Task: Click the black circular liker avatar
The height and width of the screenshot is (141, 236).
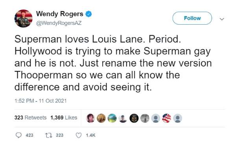Action: click(134, 118)
